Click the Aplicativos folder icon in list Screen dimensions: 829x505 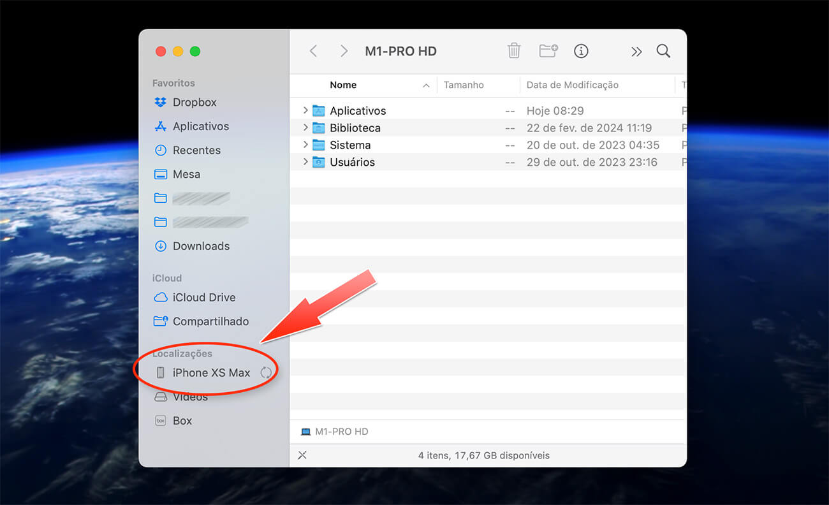318,111
